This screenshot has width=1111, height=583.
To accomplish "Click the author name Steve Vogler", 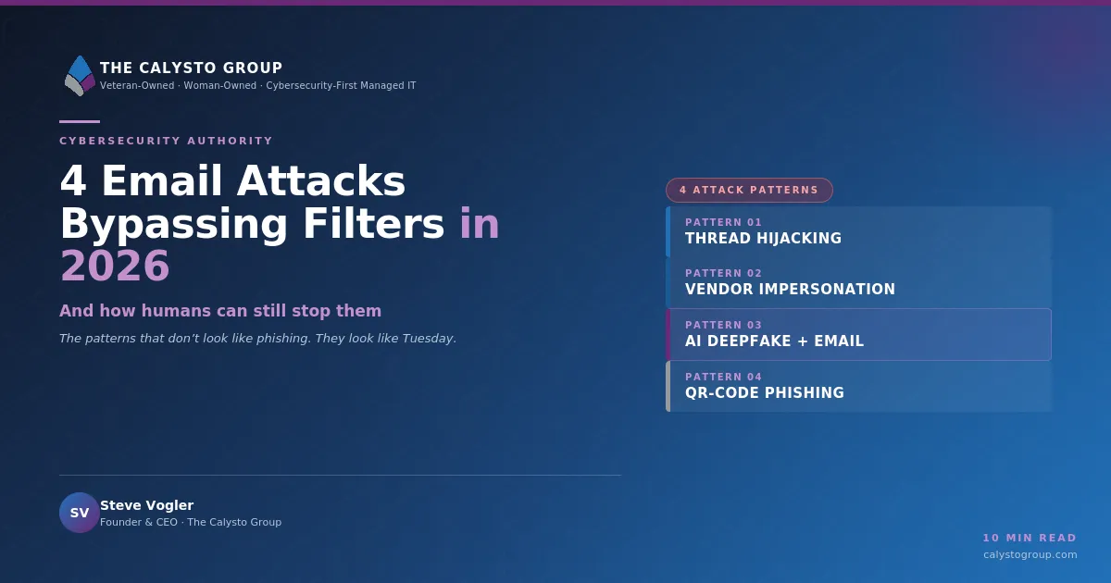I will coord(146,505).
